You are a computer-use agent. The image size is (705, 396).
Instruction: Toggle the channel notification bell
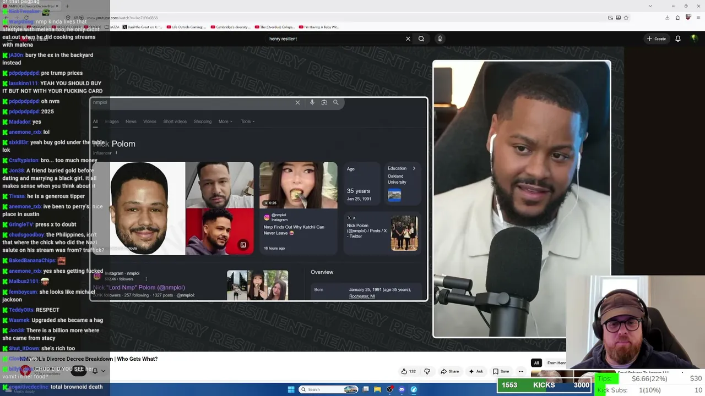95,371
